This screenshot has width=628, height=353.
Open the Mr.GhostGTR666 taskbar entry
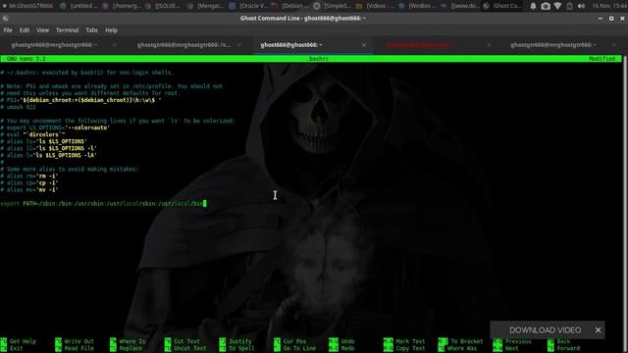click(27, 6)
